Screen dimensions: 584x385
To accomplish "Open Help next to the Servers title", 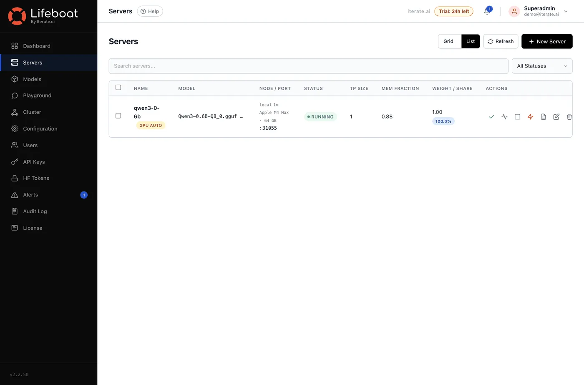I will pyautogui.click(x=150, y=11).
